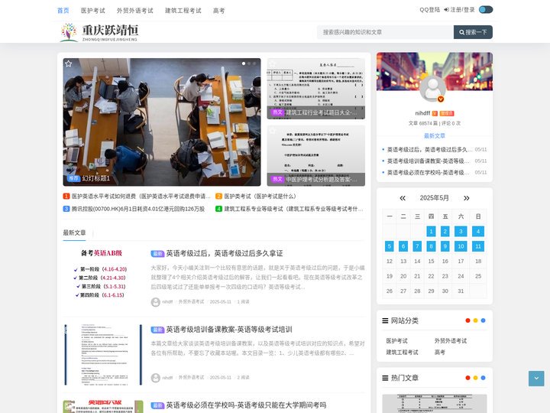This screenshot has height=413, width=550.
Task: Click the 搜索一下 search button
Action: pyautogui.click(x=473, y=32)
